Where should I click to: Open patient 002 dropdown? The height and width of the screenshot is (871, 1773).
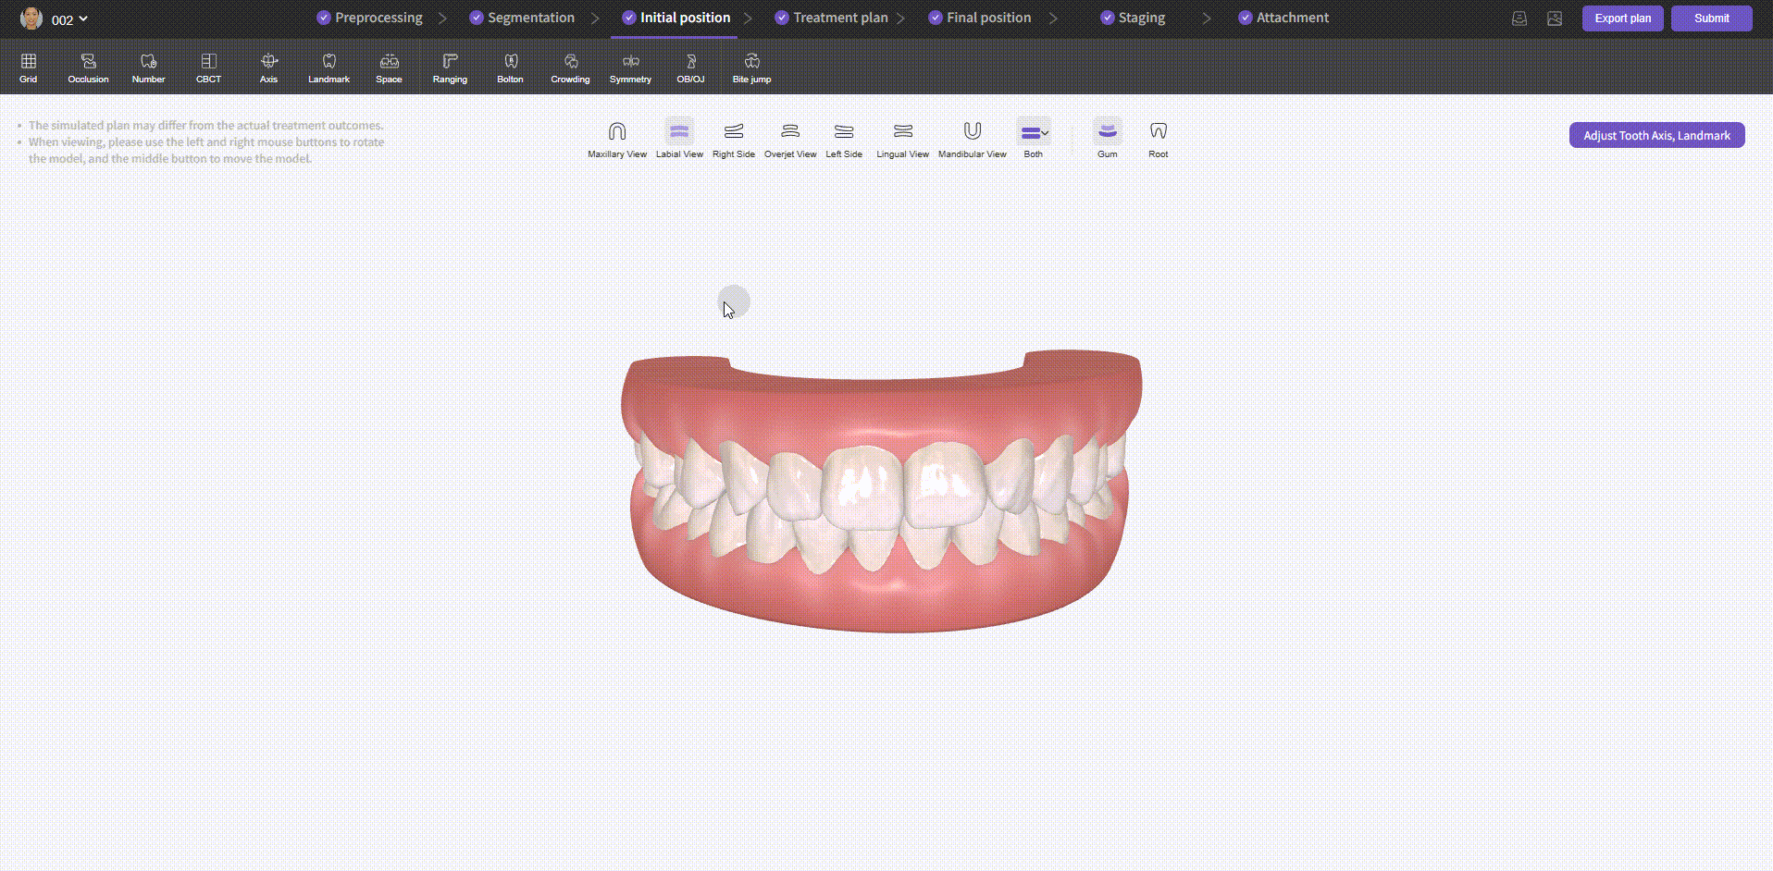[x=69, y=18]
